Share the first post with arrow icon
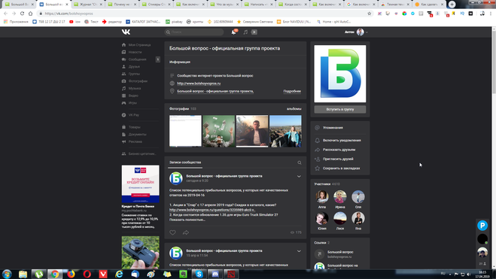 point(186,232)
